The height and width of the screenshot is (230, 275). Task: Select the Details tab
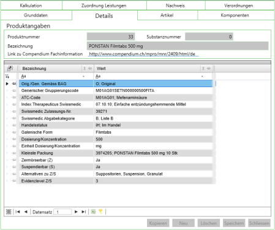(x=104, y=16)
